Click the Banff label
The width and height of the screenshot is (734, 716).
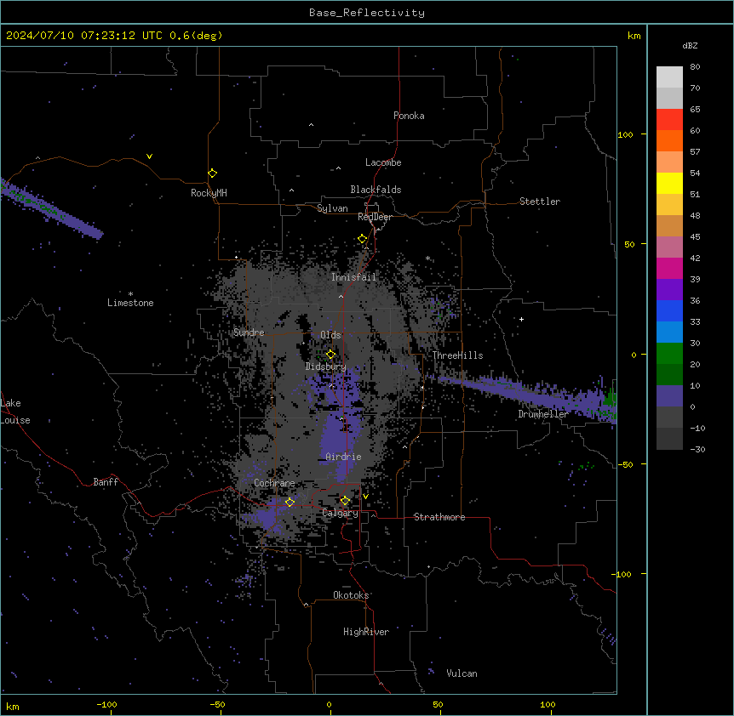click(x=106, y=482)
